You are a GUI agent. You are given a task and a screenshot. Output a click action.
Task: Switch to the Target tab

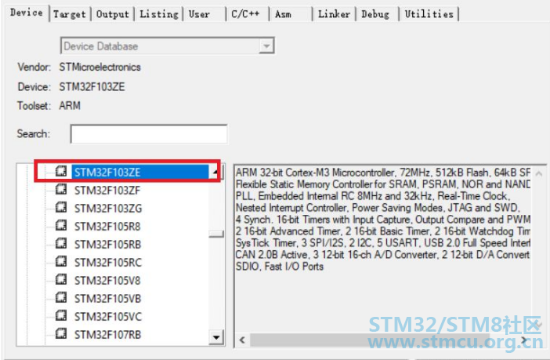point(71,14)
